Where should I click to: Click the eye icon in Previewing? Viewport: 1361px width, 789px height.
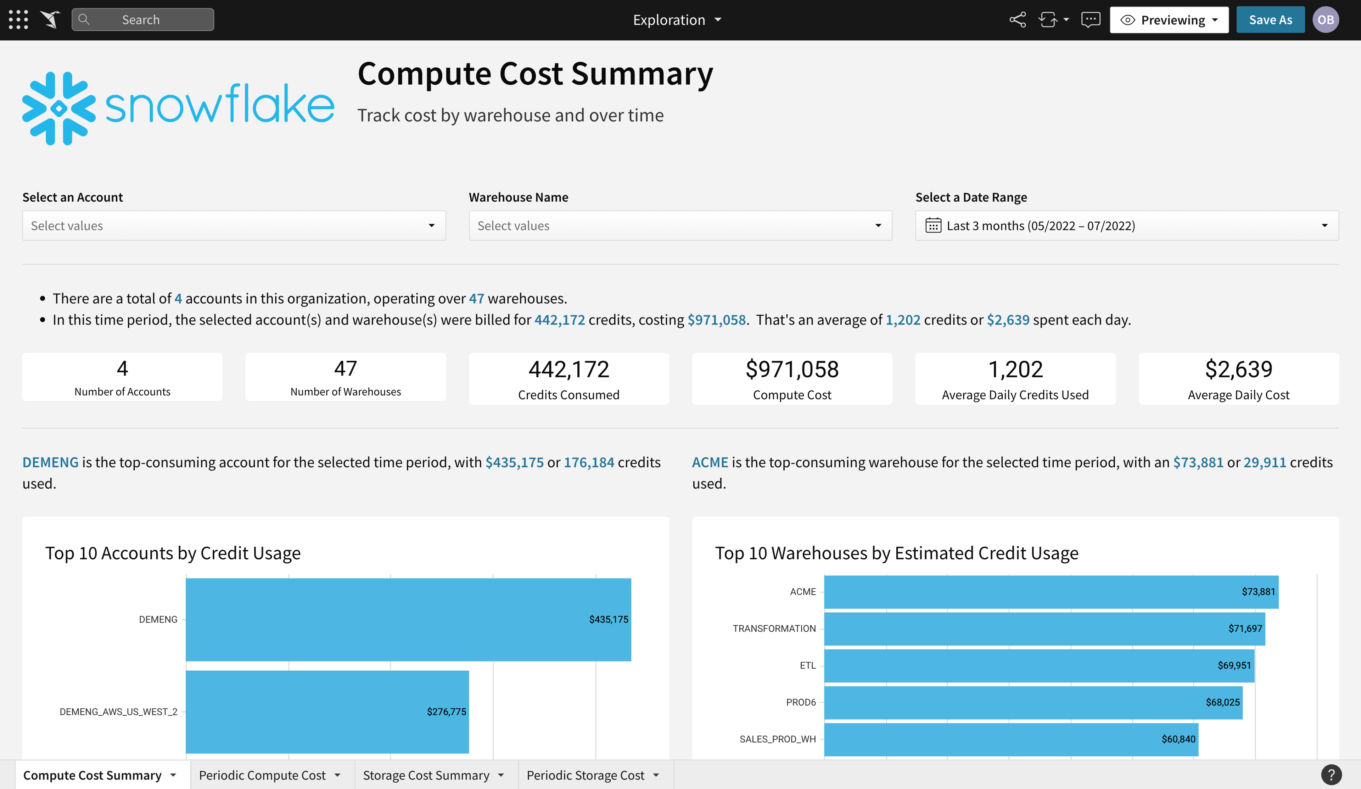point(1128,20)
